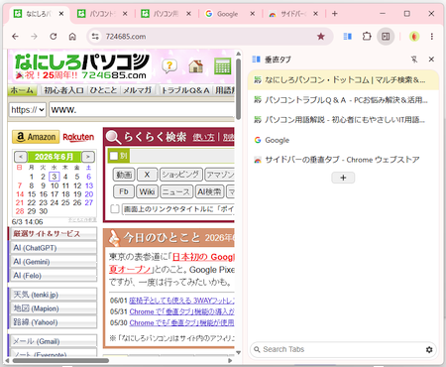Image resolution: width=446 pixels, height=367 pixels.
Task: Click the question mark help icon on the page
Action: (169, 66)
